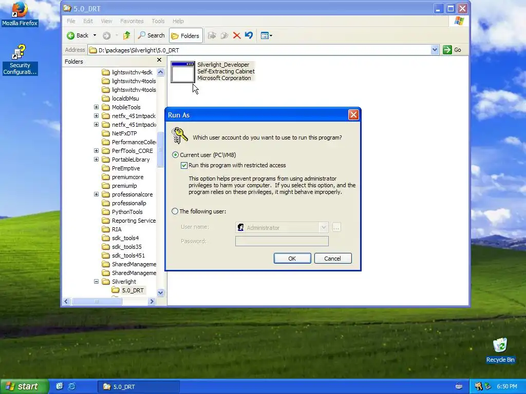Screen dimensions: 526x394
Task: Open Forward button history dropdown arrow
Action: (x=117, y=35)
